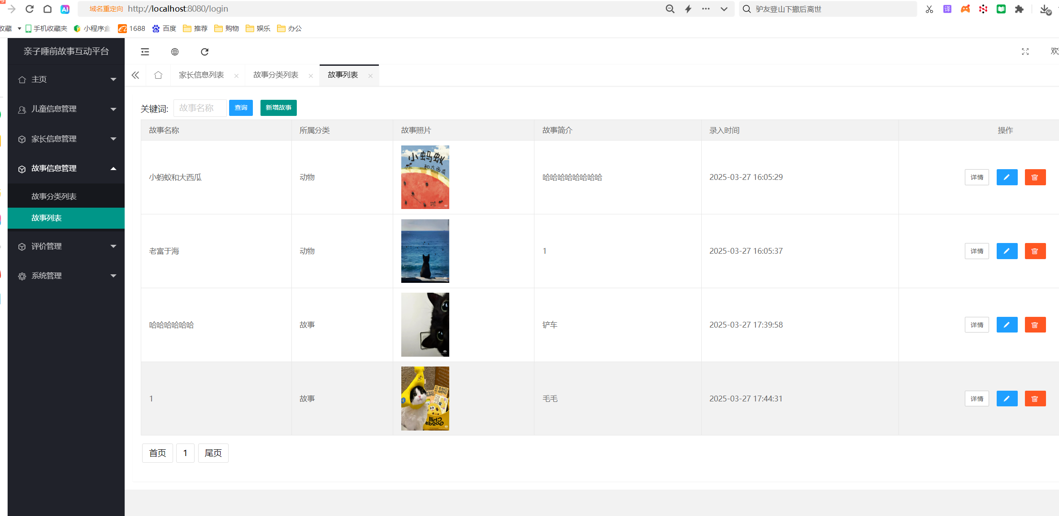Collapse the sidebar with the menu-fold icon
The height and width of the screenshot is (516, 1059).
[x=145, y=52]
